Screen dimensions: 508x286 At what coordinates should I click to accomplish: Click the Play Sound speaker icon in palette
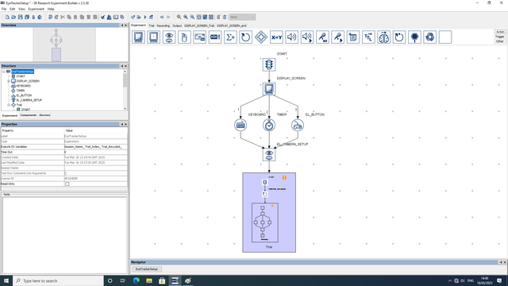(x=291, y=37)
